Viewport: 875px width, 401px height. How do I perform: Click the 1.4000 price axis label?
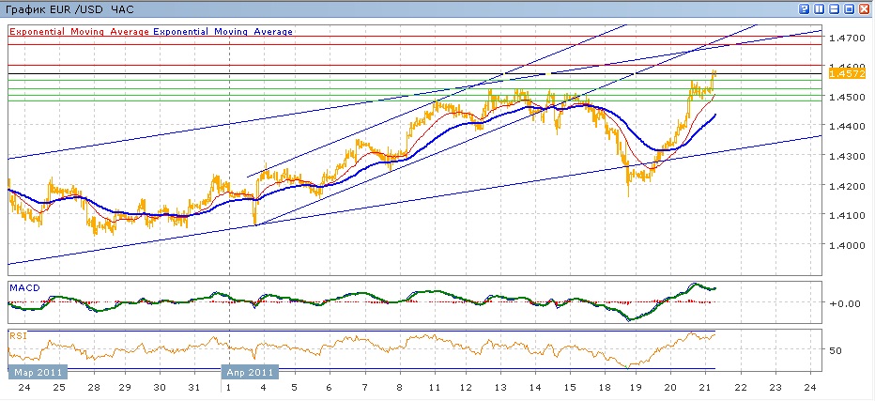(x=847, y=244)
